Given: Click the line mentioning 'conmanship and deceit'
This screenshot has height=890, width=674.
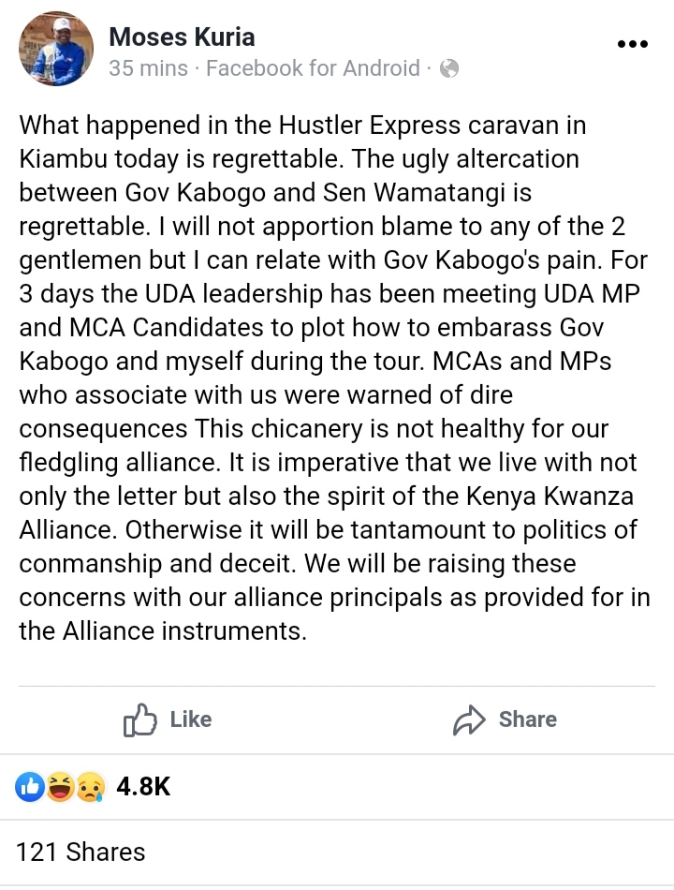Looking at the screenshot, I should click(297, 564).
